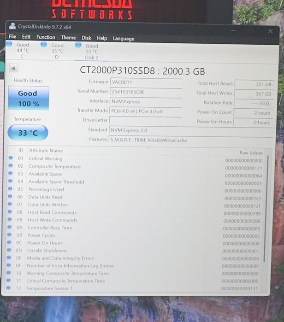Click the status dot for Composite Temperature
Screen dimensions: 284x322
(x=11, y=165)
